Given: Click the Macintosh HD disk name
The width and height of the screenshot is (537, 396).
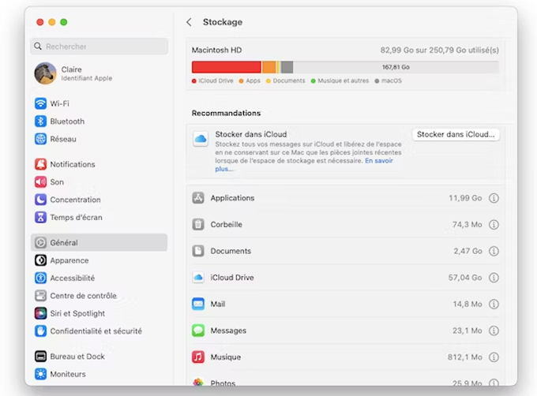Looking at the screenshot, I should 216,50.
